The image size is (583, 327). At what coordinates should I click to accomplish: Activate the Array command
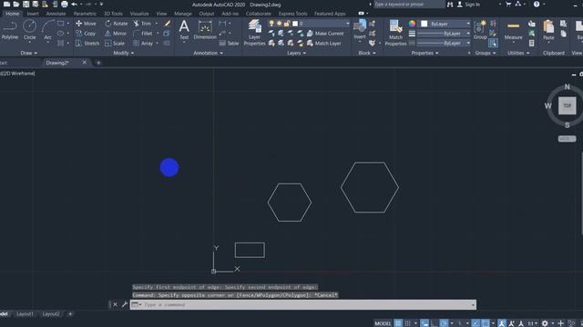pyautogui.click(x=143, y=44)
